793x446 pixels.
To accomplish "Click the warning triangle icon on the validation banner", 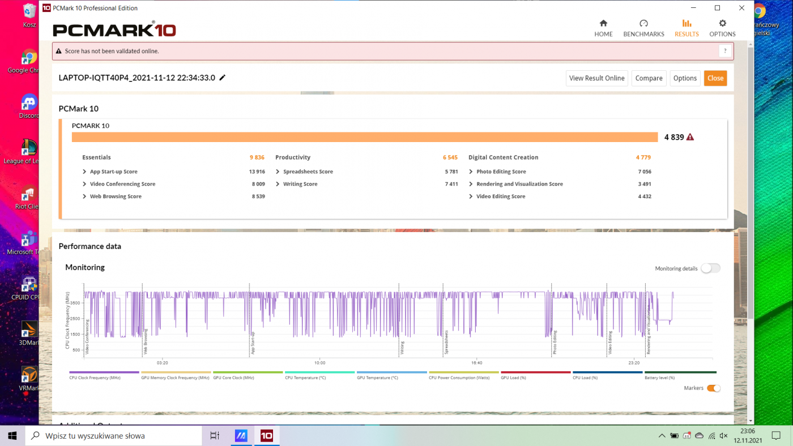I will (59, 51).
